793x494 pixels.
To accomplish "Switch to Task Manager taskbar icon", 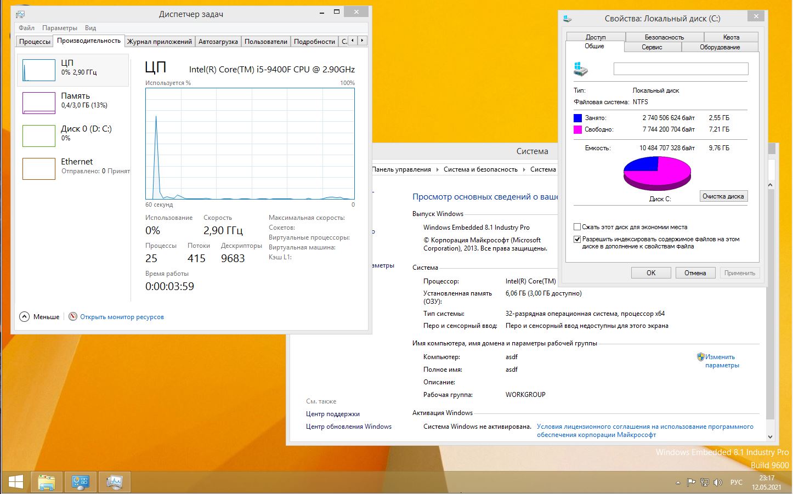I will click(x=115, y=482).
